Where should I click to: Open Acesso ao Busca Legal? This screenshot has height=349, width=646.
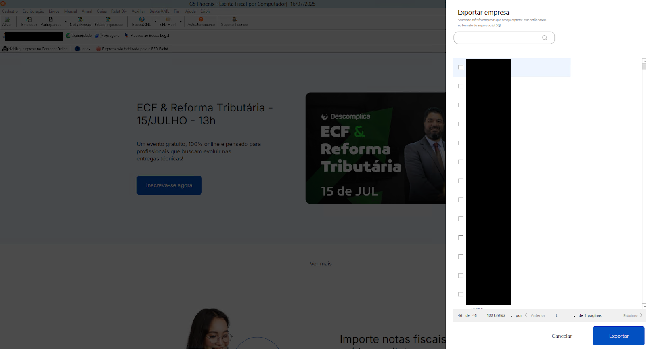click(147, 36)
